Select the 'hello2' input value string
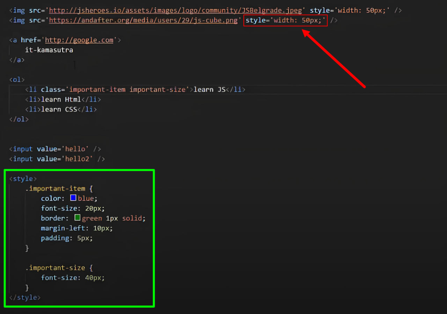Viewport: 447px width, 314px height. click(79, 159)
